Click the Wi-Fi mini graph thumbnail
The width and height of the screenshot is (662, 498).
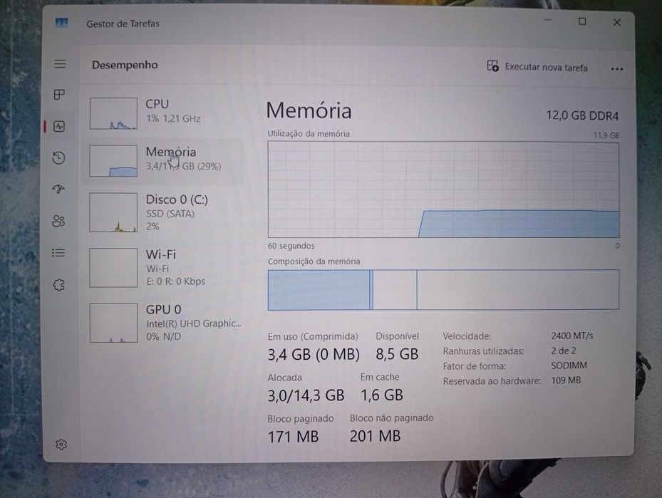(x=113, y=268)
